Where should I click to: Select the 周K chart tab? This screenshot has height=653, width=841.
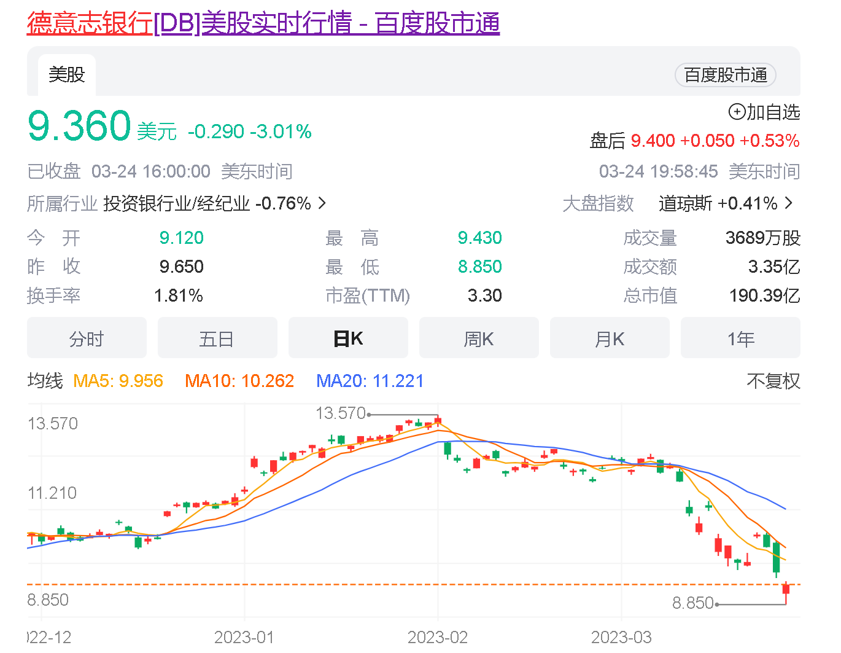click(x=479, y=338)
